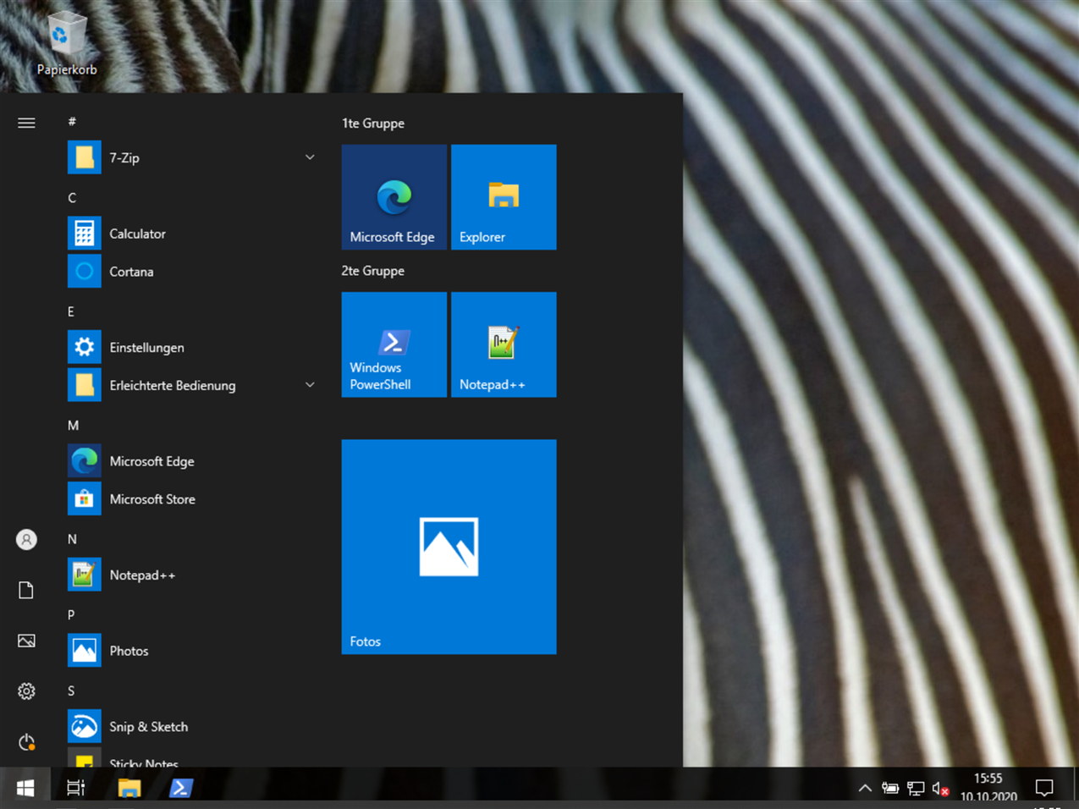Open the network tray icon

coord(915,788)
